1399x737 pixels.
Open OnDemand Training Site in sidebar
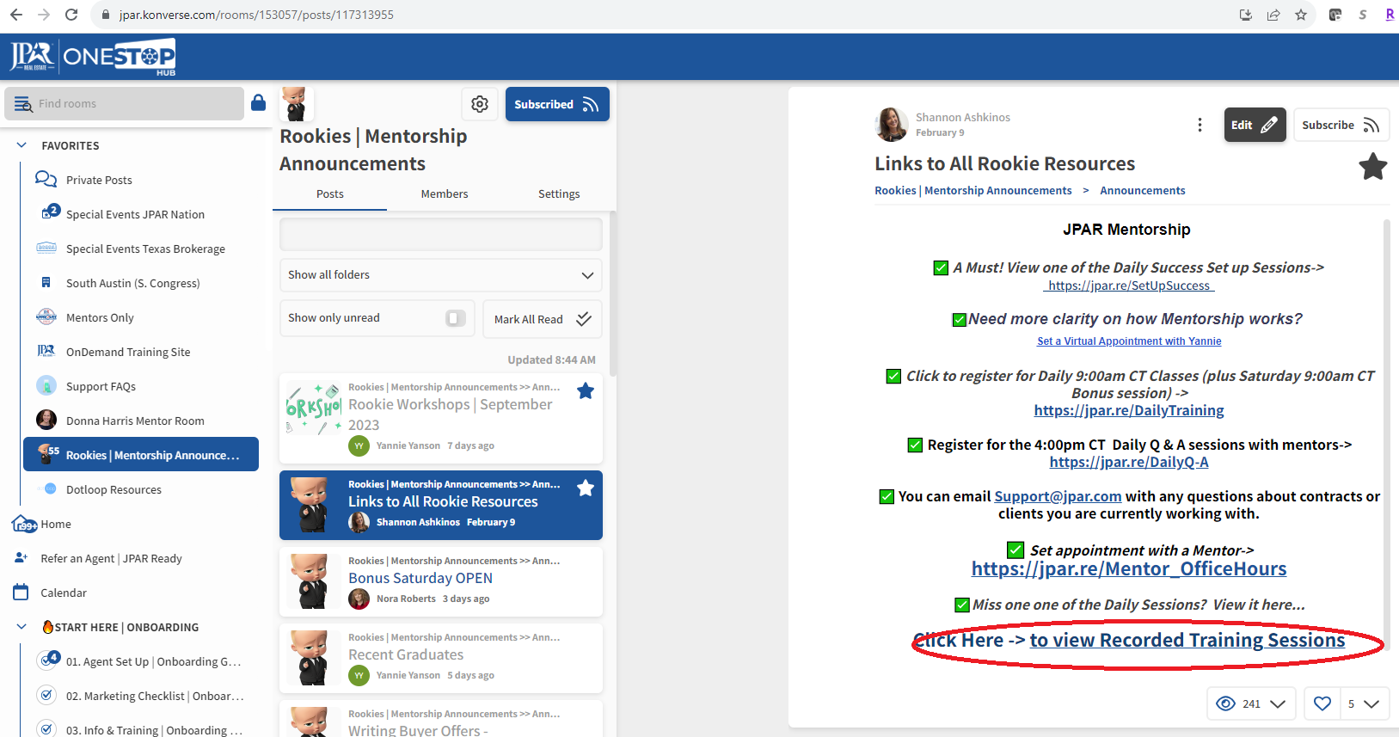128,352
